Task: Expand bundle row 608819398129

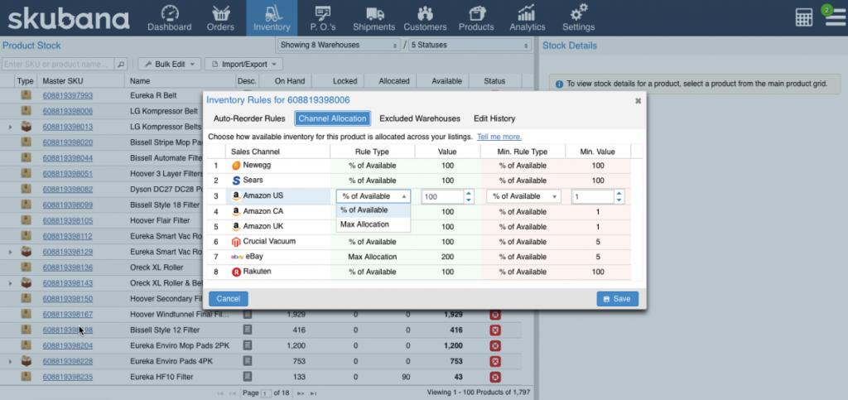Action: click(x=10, y=252)
